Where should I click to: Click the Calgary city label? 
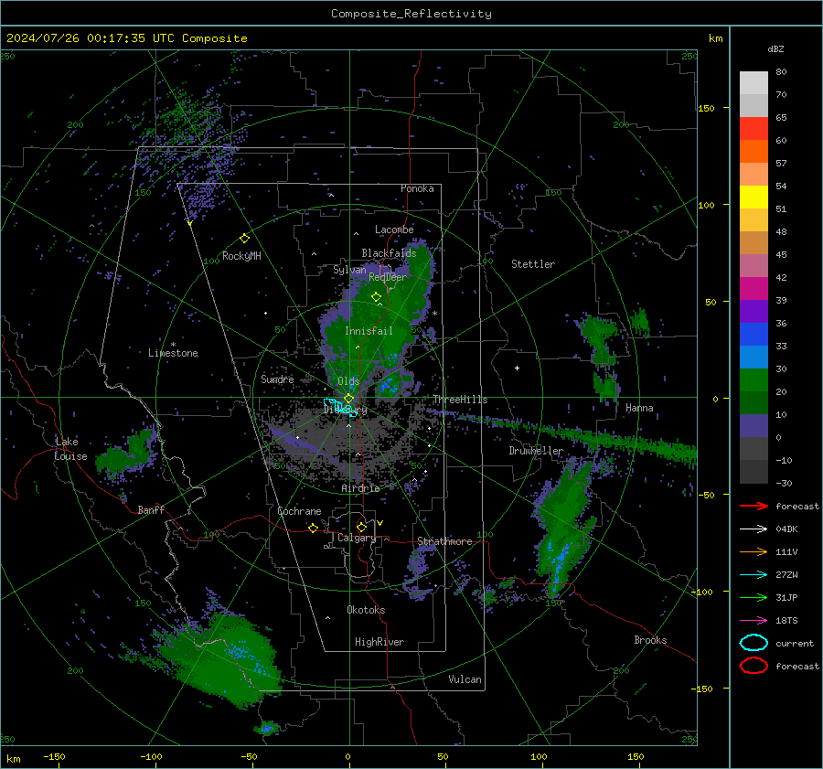click(357, 538)
